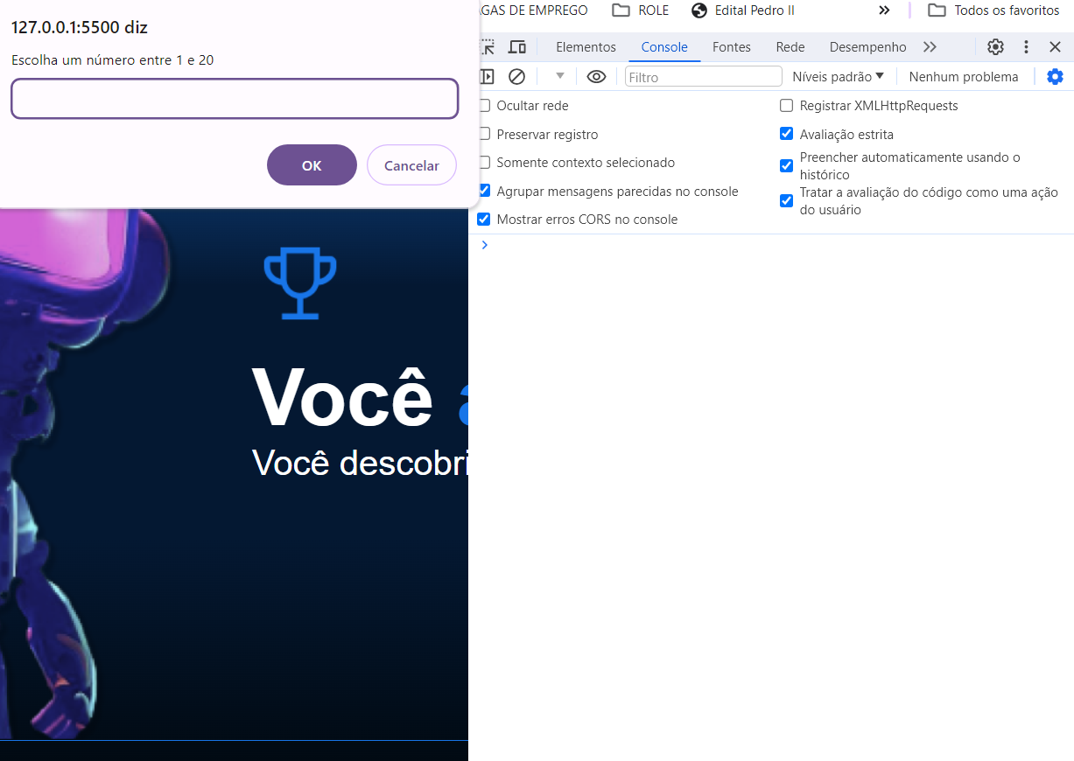The image size is (1074, 761).
Task: Click OK in the prompt dialog
Action: (312, 165)
